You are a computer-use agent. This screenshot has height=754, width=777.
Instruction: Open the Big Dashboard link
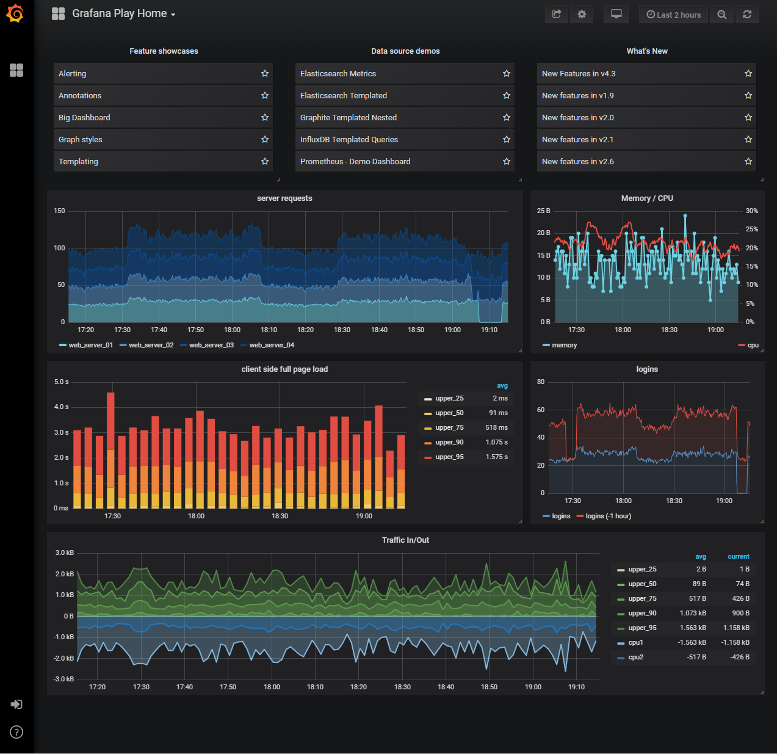[x=163, y=117]
